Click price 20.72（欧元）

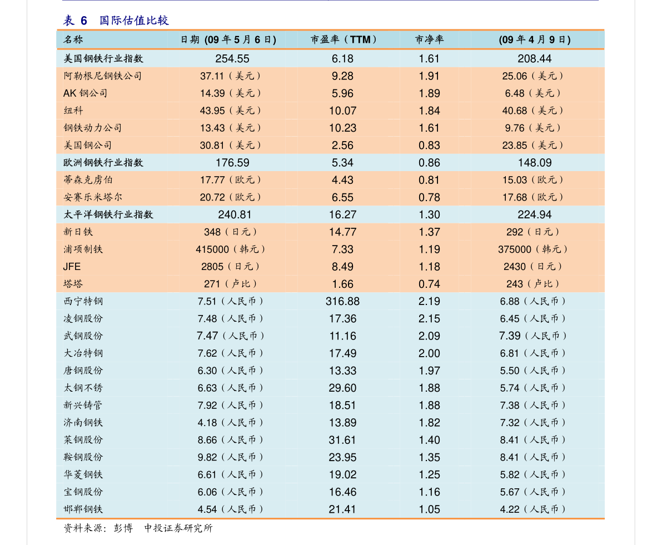pyautogui.click(x=231, y=197)
